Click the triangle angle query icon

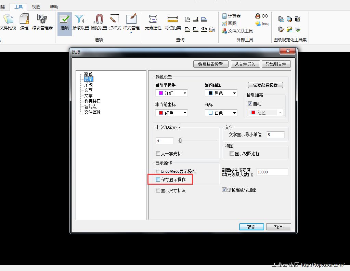[x=196, y=19]
